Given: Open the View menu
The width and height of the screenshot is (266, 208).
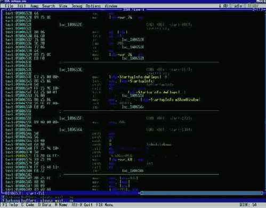Looking at the screenshot, I should tap(63, 6).
